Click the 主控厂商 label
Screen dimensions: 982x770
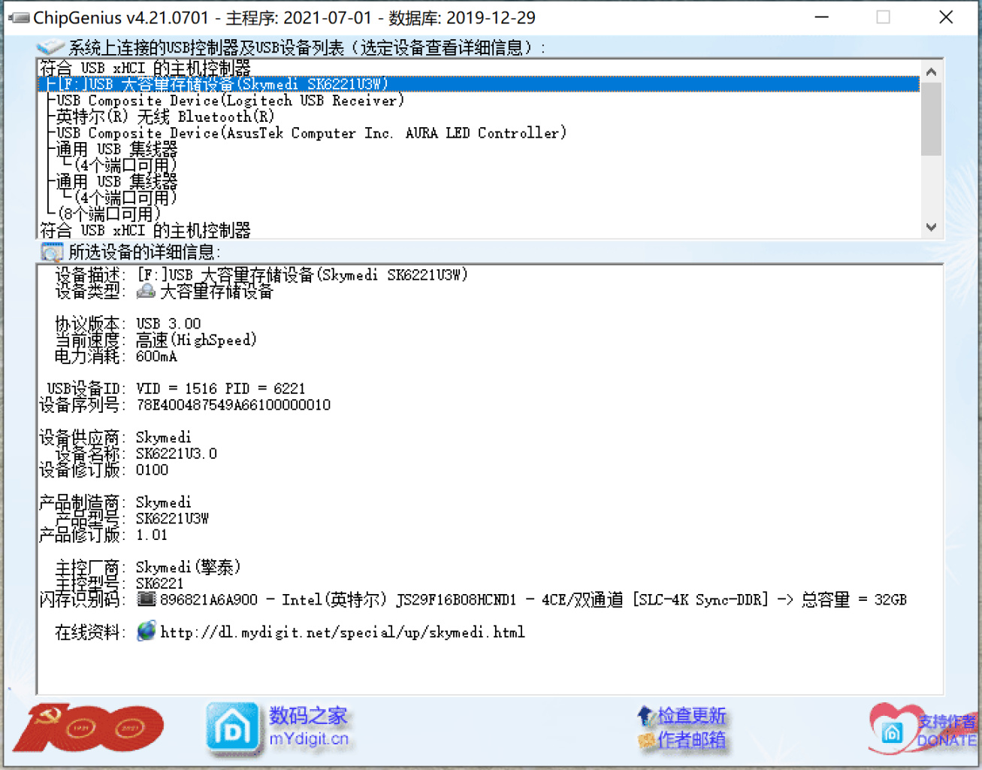point(90,567)
